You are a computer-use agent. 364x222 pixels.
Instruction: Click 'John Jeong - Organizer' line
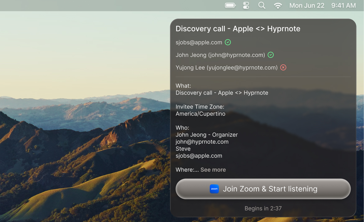point(207,135)
